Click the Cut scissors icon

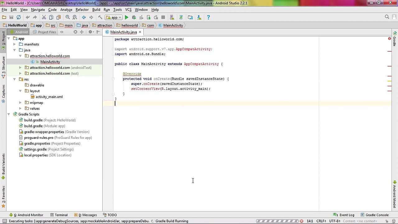[x=44, y=17]
